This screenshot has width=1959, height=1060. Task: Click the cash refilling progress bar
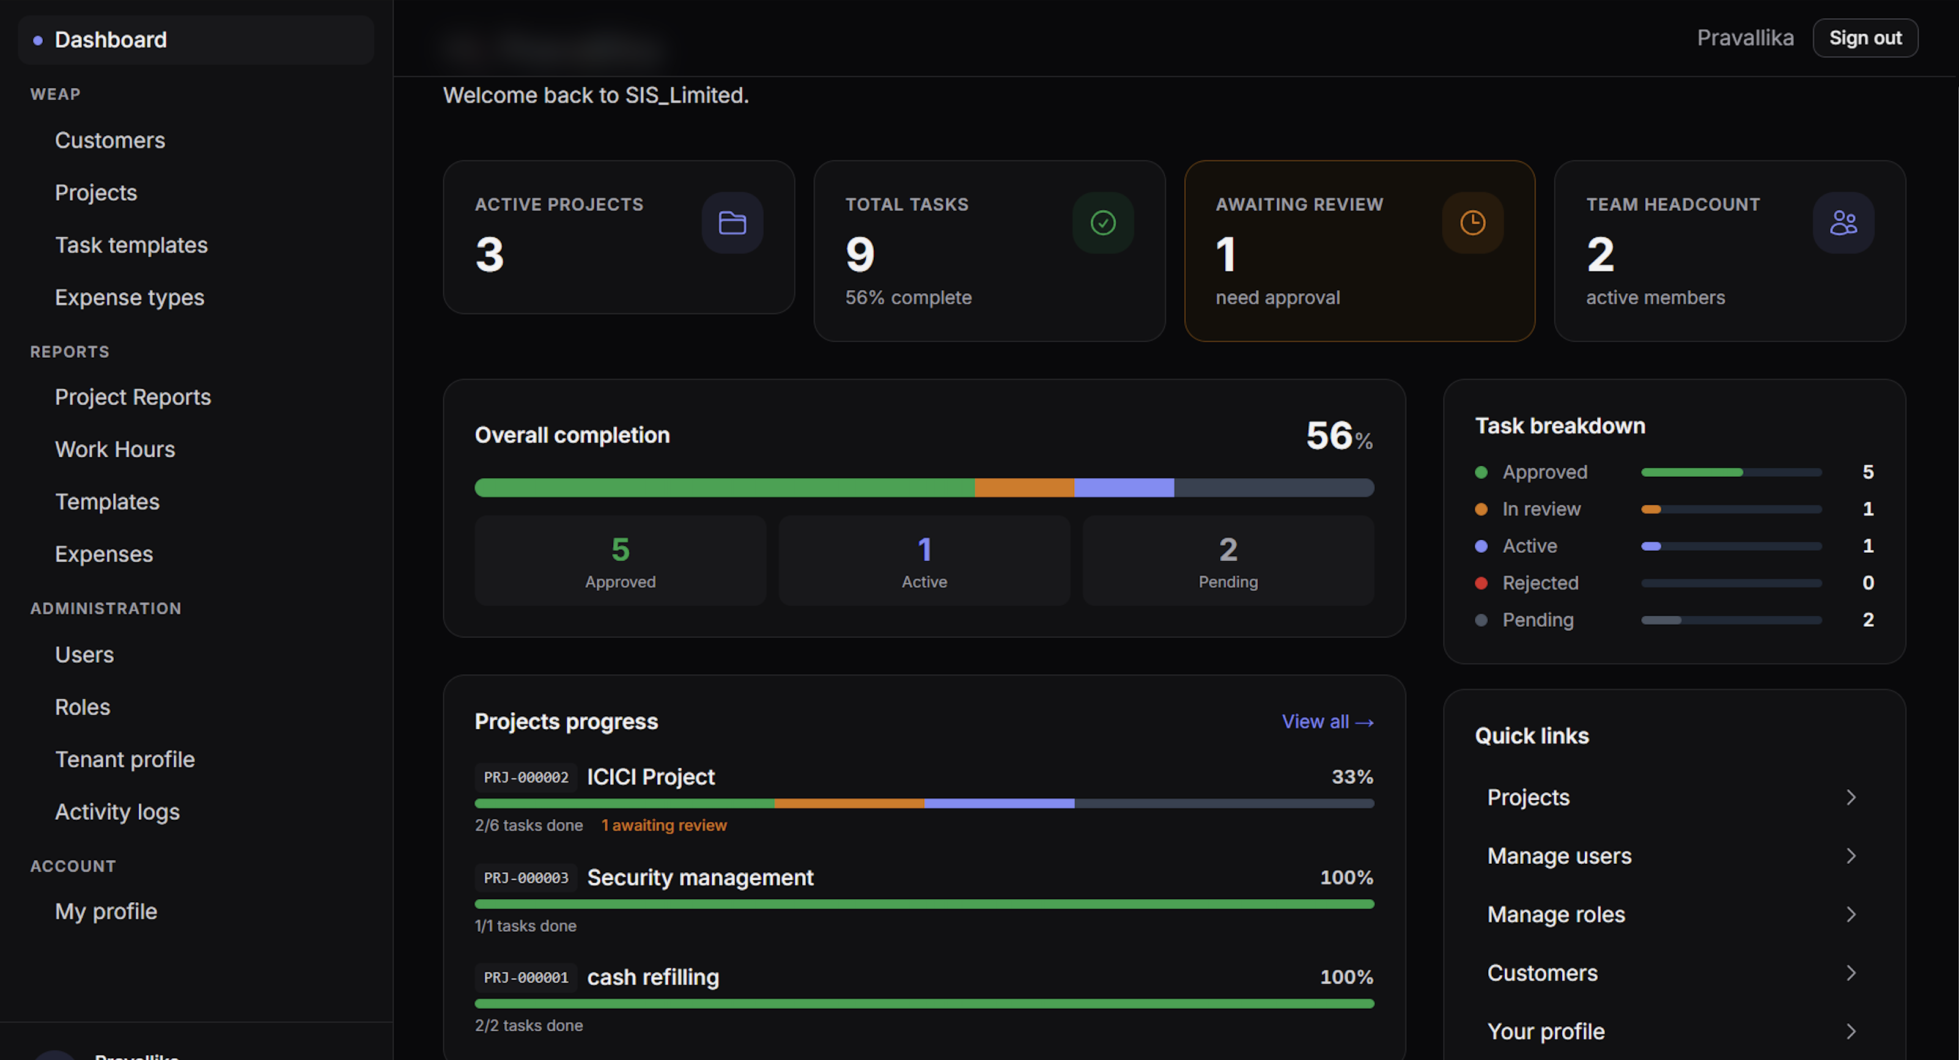point(924,1004)
